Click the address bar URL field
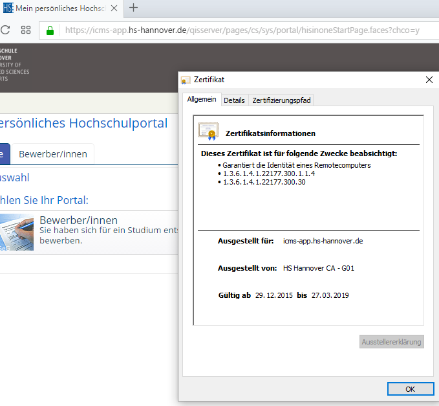Screen dimensions: 439x406 (x=242, y=30)
